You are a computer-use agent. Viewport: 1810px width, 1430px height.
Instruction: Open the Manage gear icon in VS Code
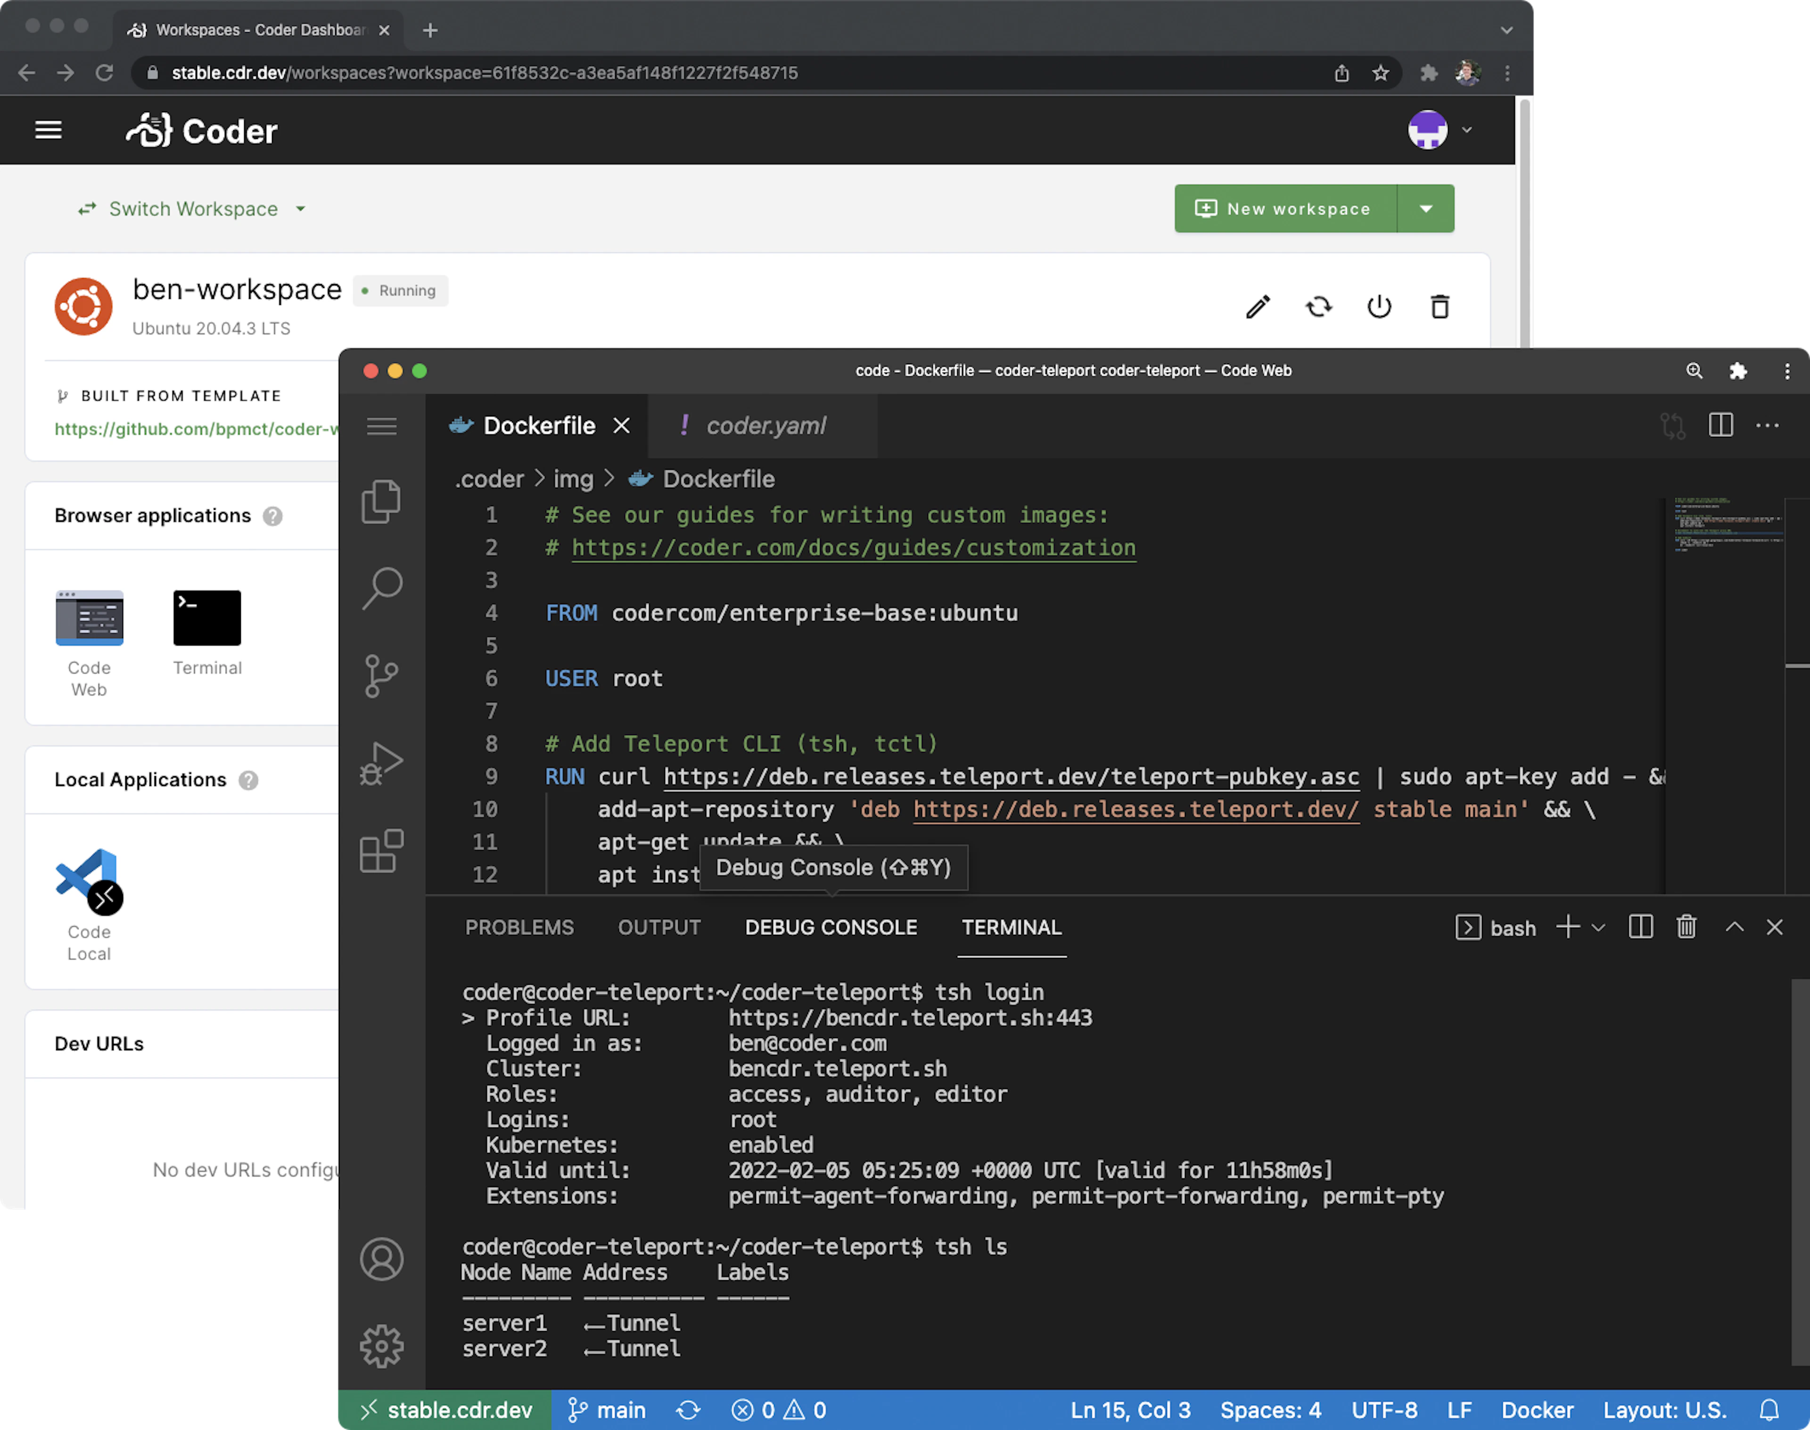point(382,1346)
